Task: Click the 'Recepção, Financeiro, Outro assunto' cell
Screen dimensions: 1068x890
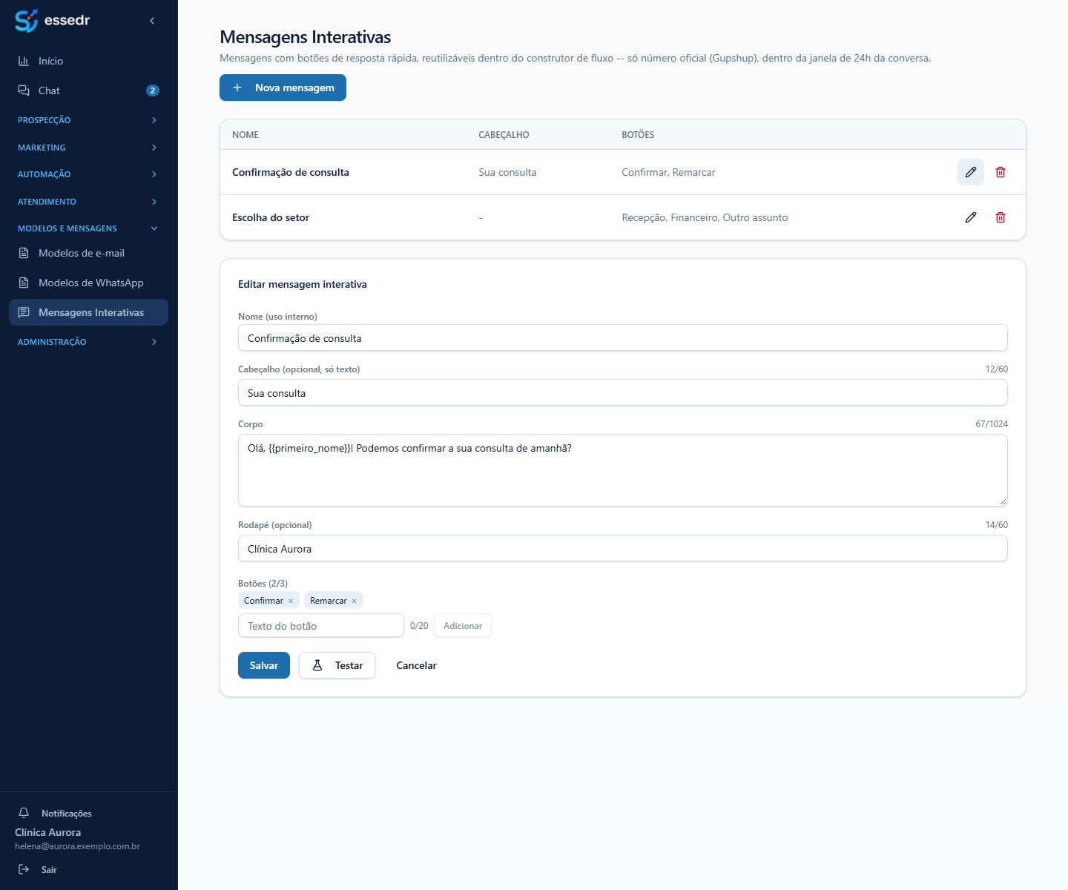Action: click(x=705, y=217)
